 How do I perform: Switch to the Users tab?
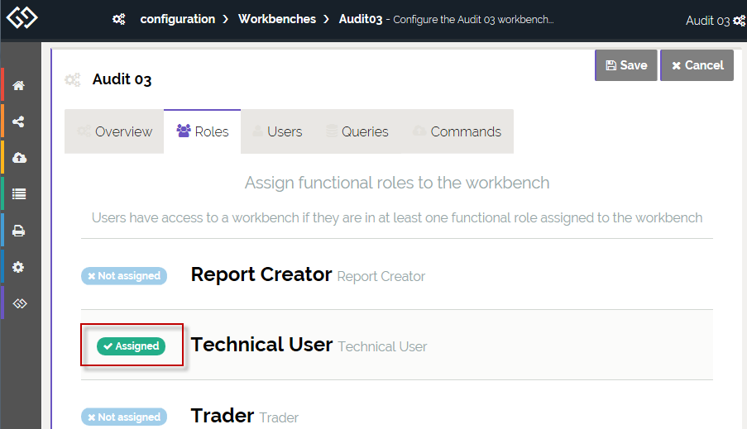pyautogui.click(x=277, y=131)
